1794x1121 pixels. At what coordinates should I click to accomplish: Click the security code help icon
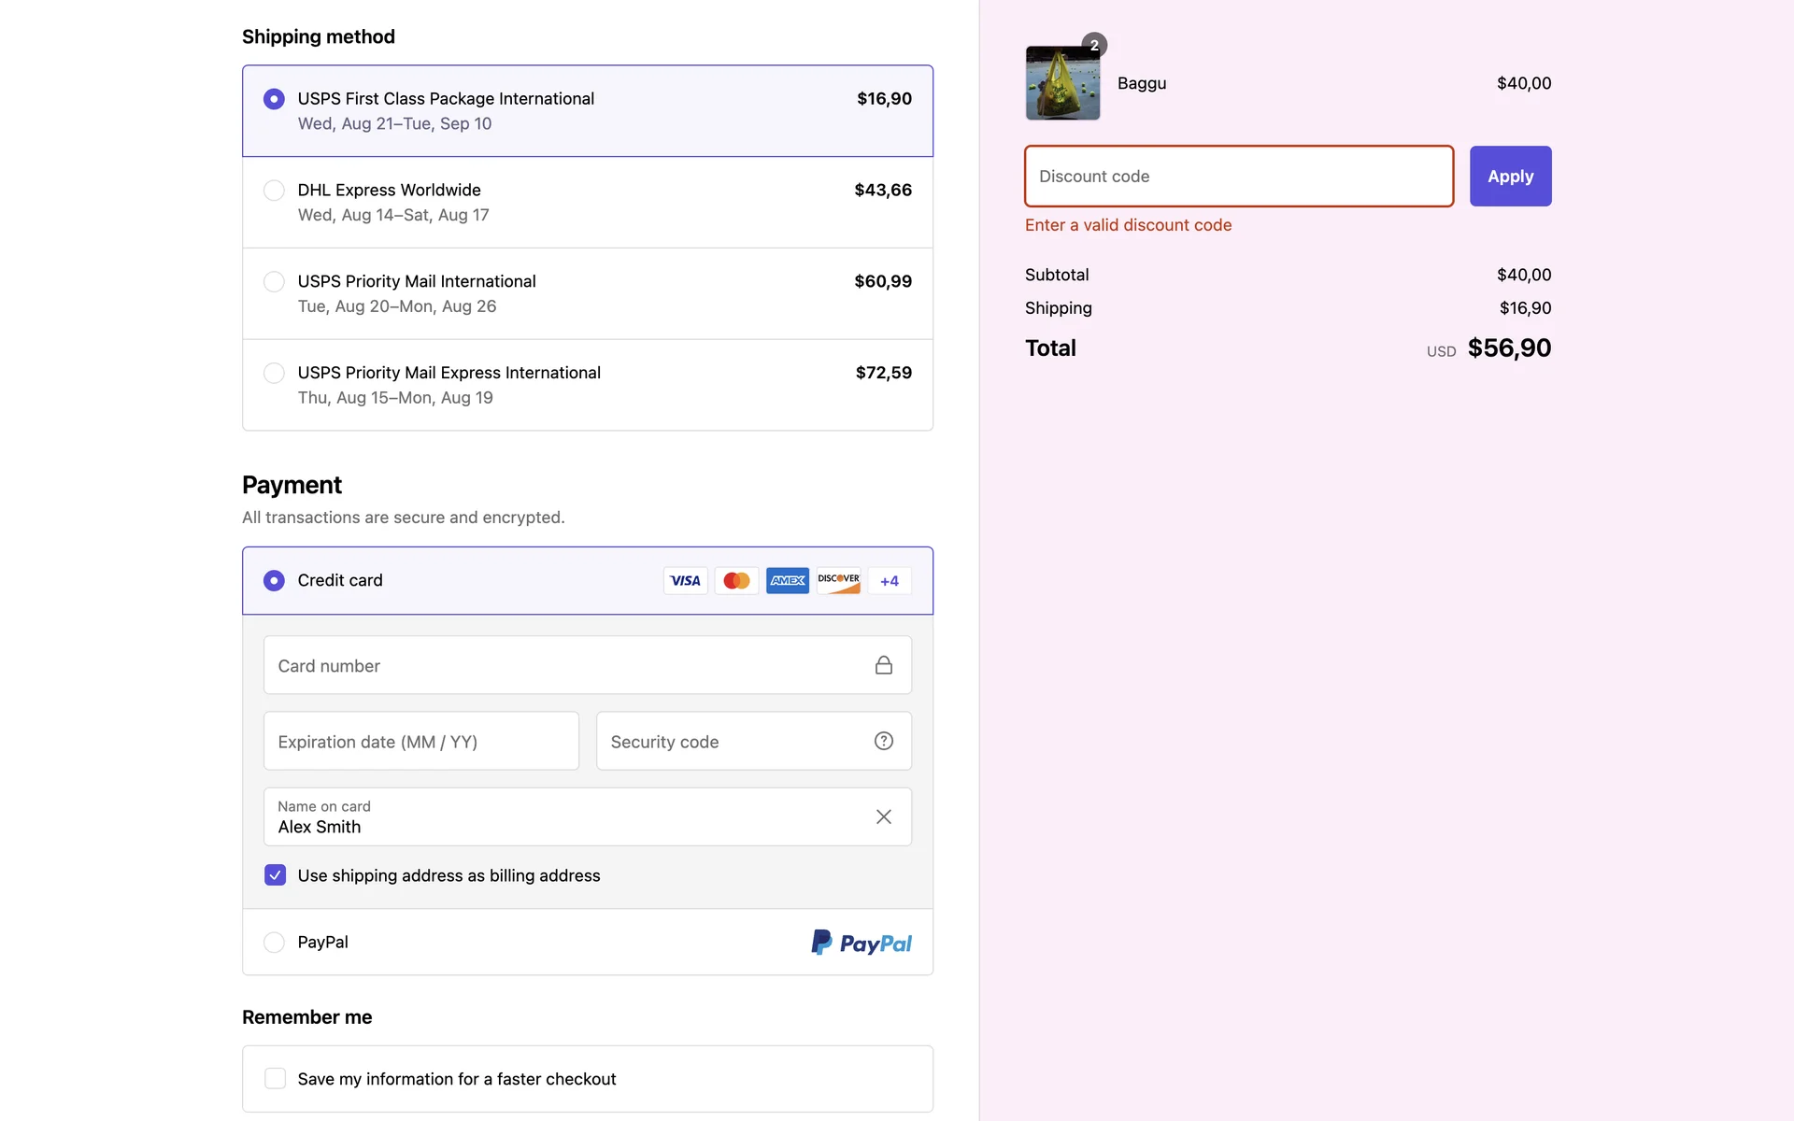tap(883, 741)
